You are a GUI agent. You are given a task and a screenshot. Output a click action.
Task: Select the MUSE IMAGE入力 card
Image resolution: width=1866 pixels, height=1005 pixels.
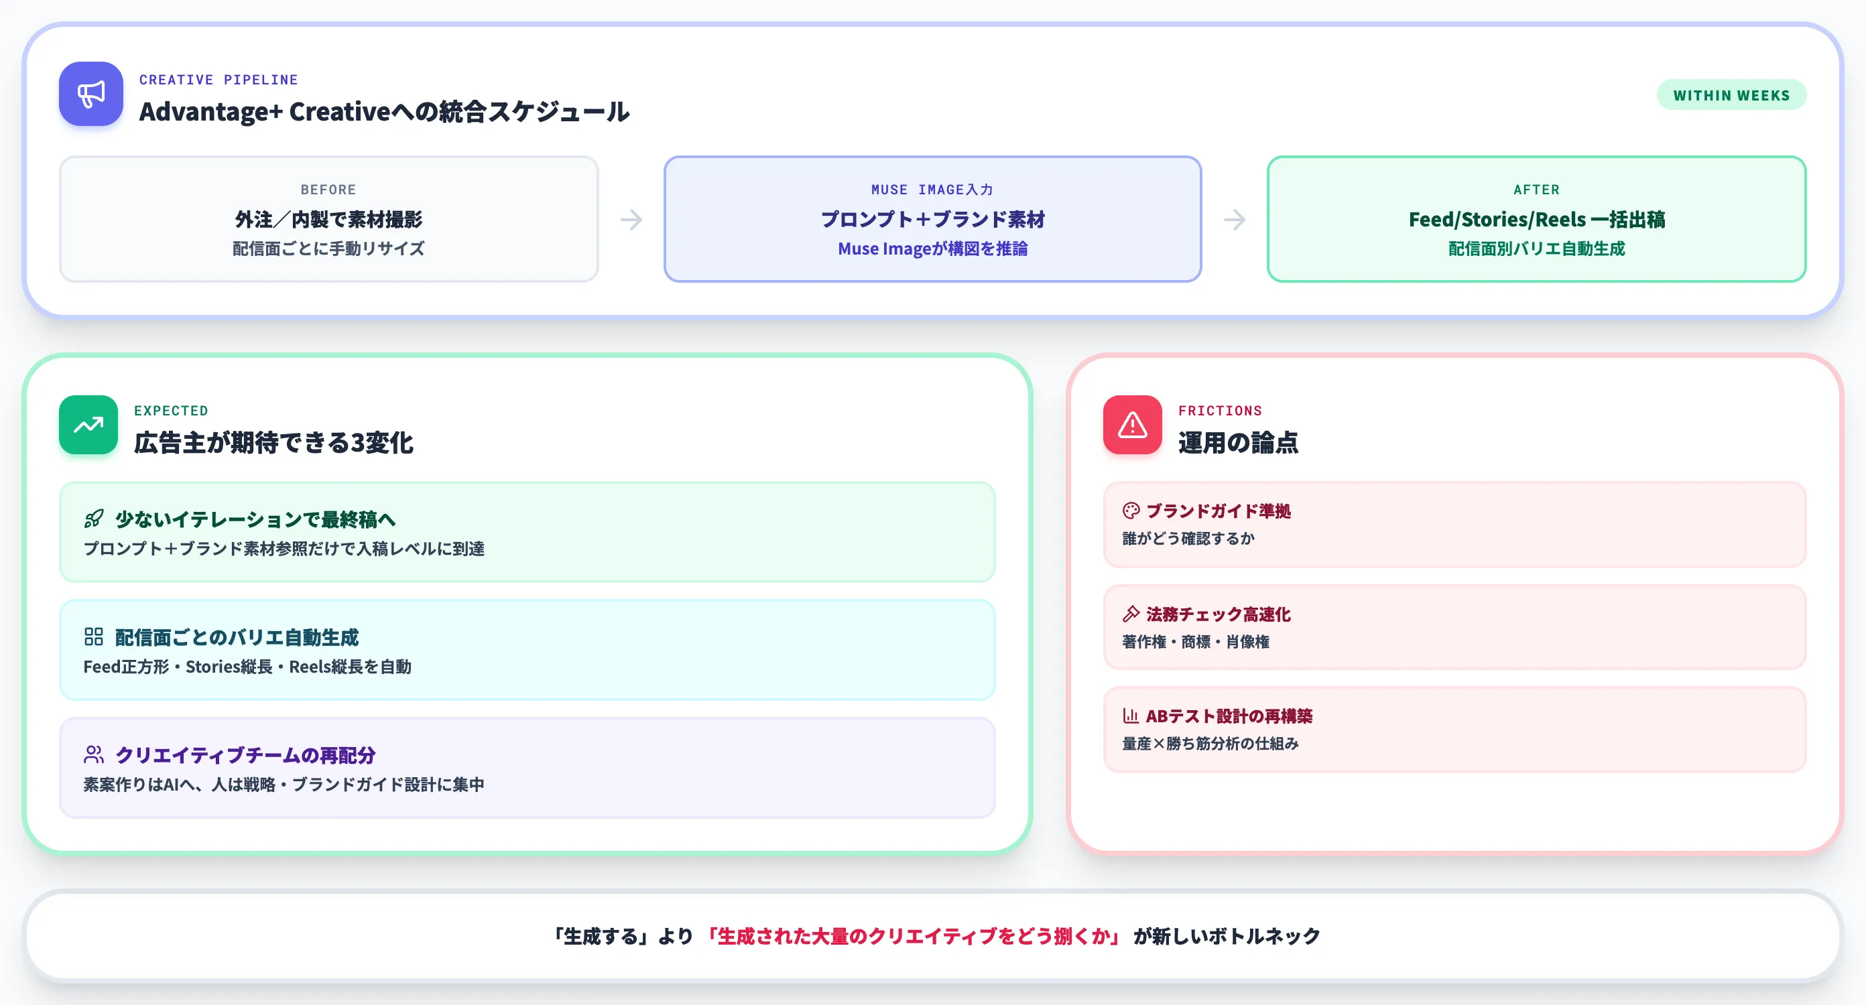(932, 219)
